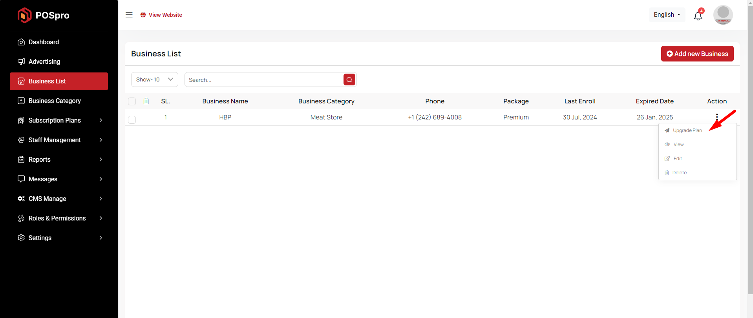Open Business Category in the sidebar
The width and height of the screenshot is (753, 318).
pyautogui.click(x=55, y=101)
